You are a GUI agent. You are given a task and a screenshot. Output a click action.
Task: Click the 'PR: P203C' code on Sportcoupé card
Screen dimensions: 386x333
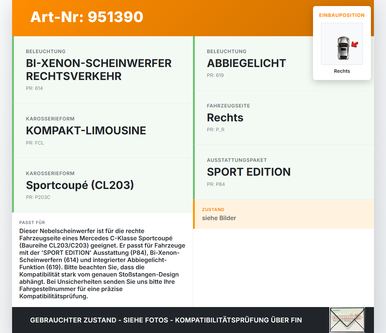tap(38, 197)
